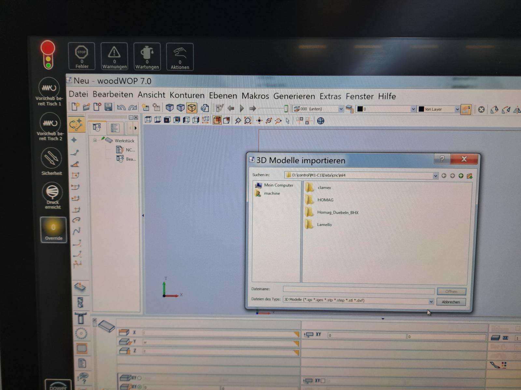Click Vorschub bereit Tisch 1 icon
Viewport: 521px width, 390px height.
(x=49, y=87)
